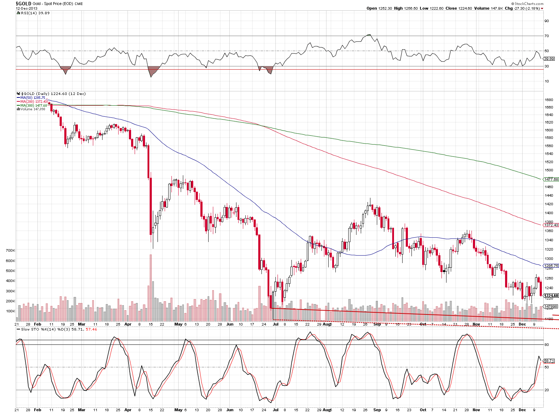Click the 80 label on stochastic axis
559x413 pixels.
pos(546,345)
